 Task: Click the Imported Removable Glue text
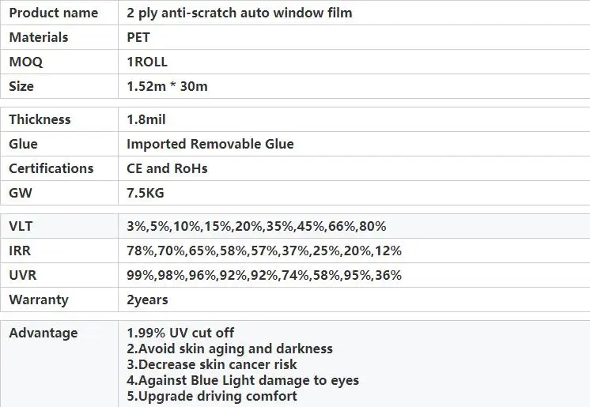pyautogui.click(x=210, y=144)
